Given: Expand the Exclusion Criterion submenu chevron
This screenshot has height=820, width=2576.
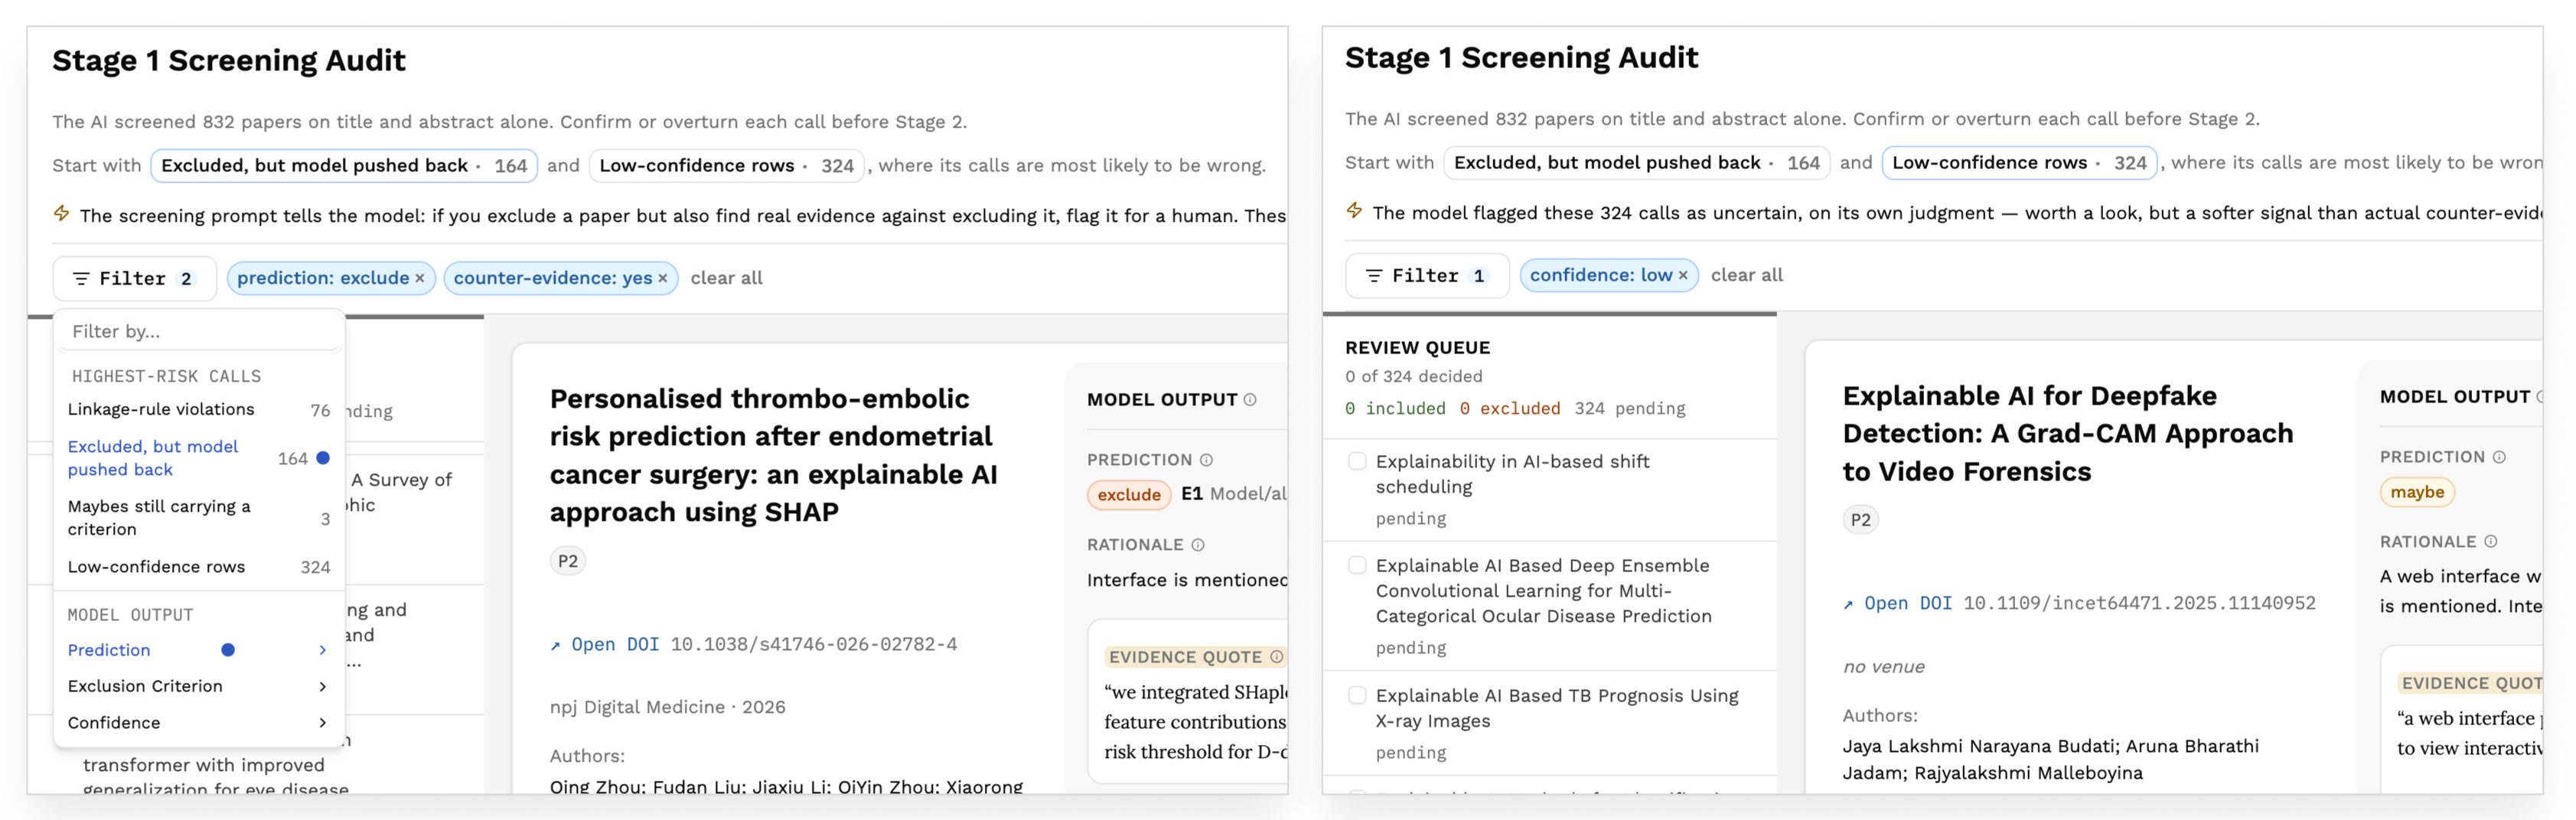Looking at the screenshot, I should 322,686.
